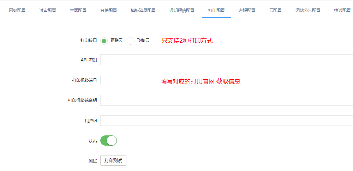The width and height of the screenshot is (353, 171).
Task: Select the 易联云 print interface radio
Action: [x=104, y=41]
